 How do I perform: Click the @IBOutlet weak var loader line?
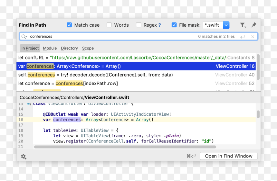click(x=107, y=114)
